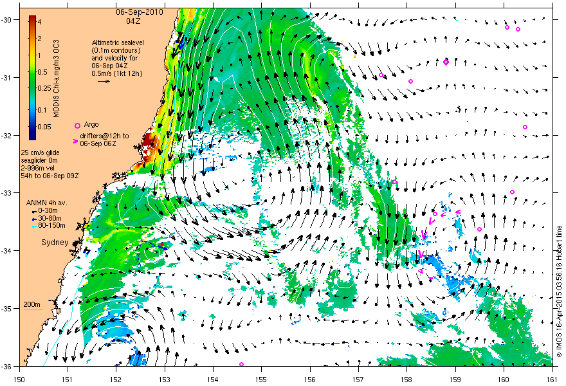Click the '150' longitude axis label
The width and height of the screenshot is (566, 386).
[19, 380]
